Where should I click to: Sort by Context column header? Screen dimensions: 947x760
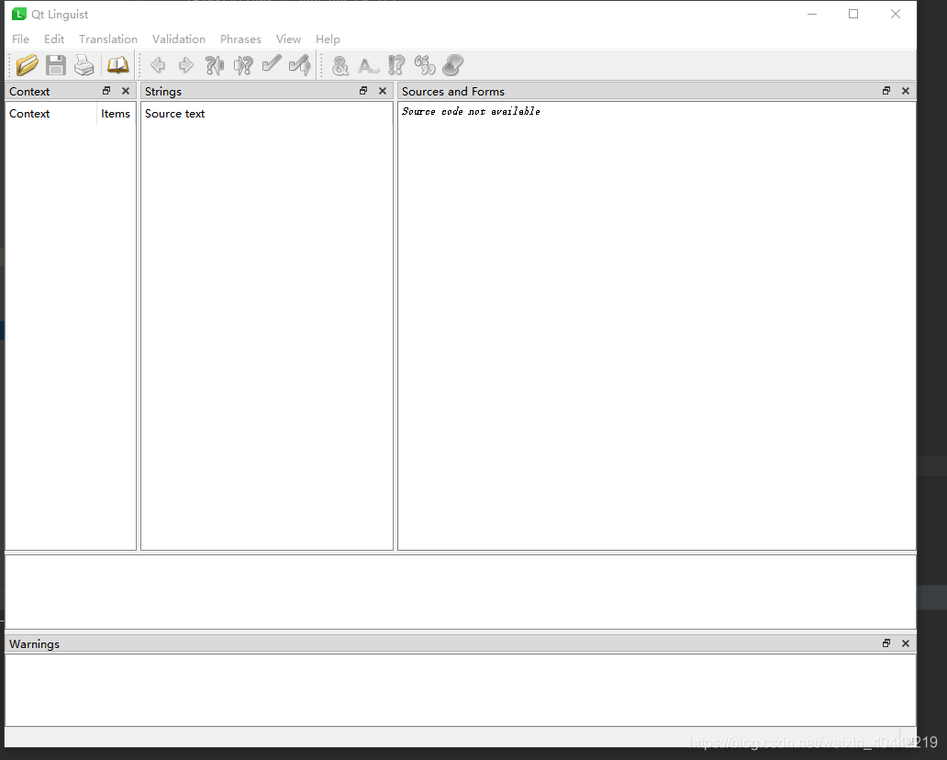51,114
